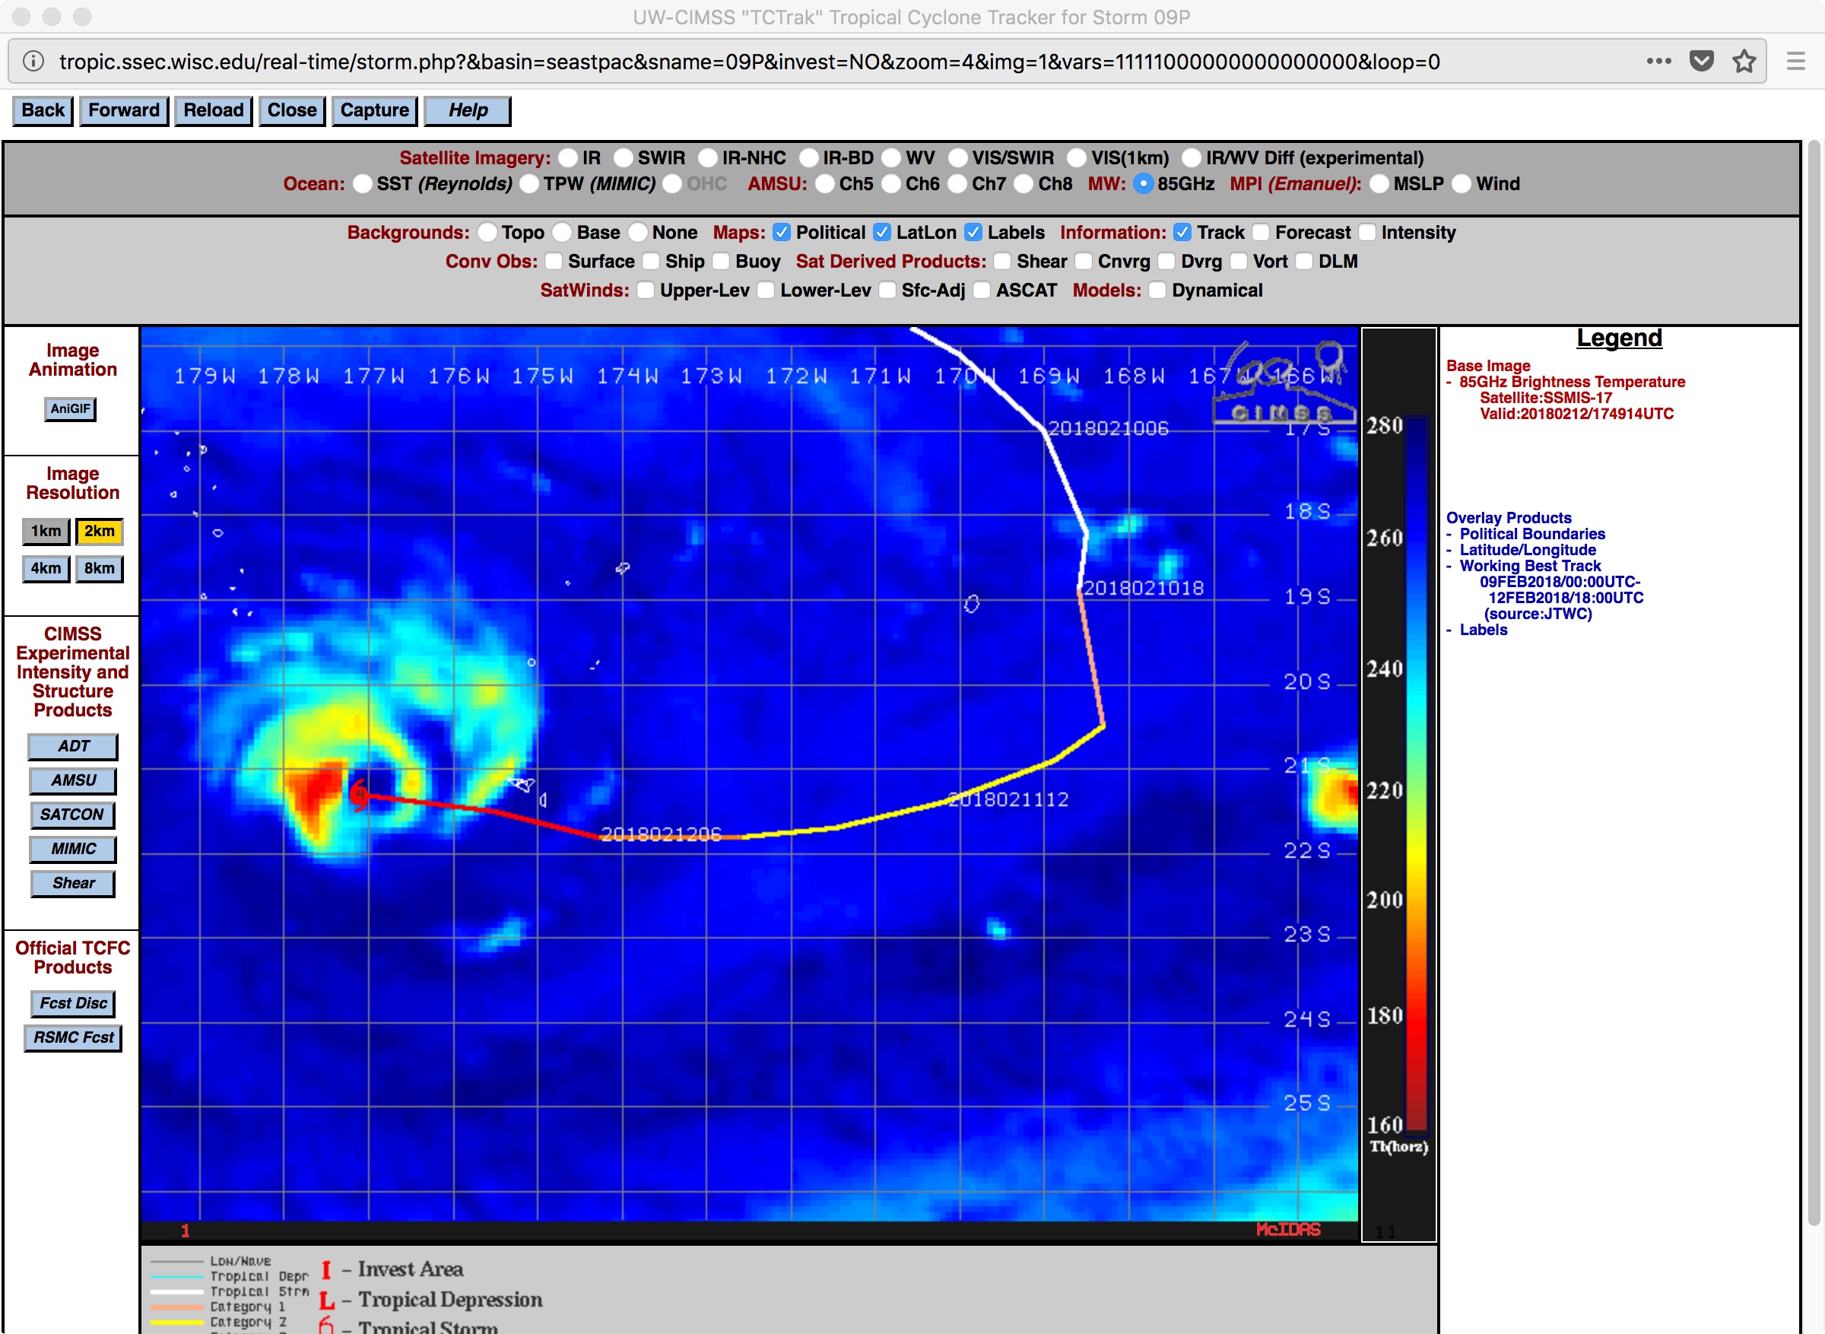Open the Help button

[x=468, y=110]
